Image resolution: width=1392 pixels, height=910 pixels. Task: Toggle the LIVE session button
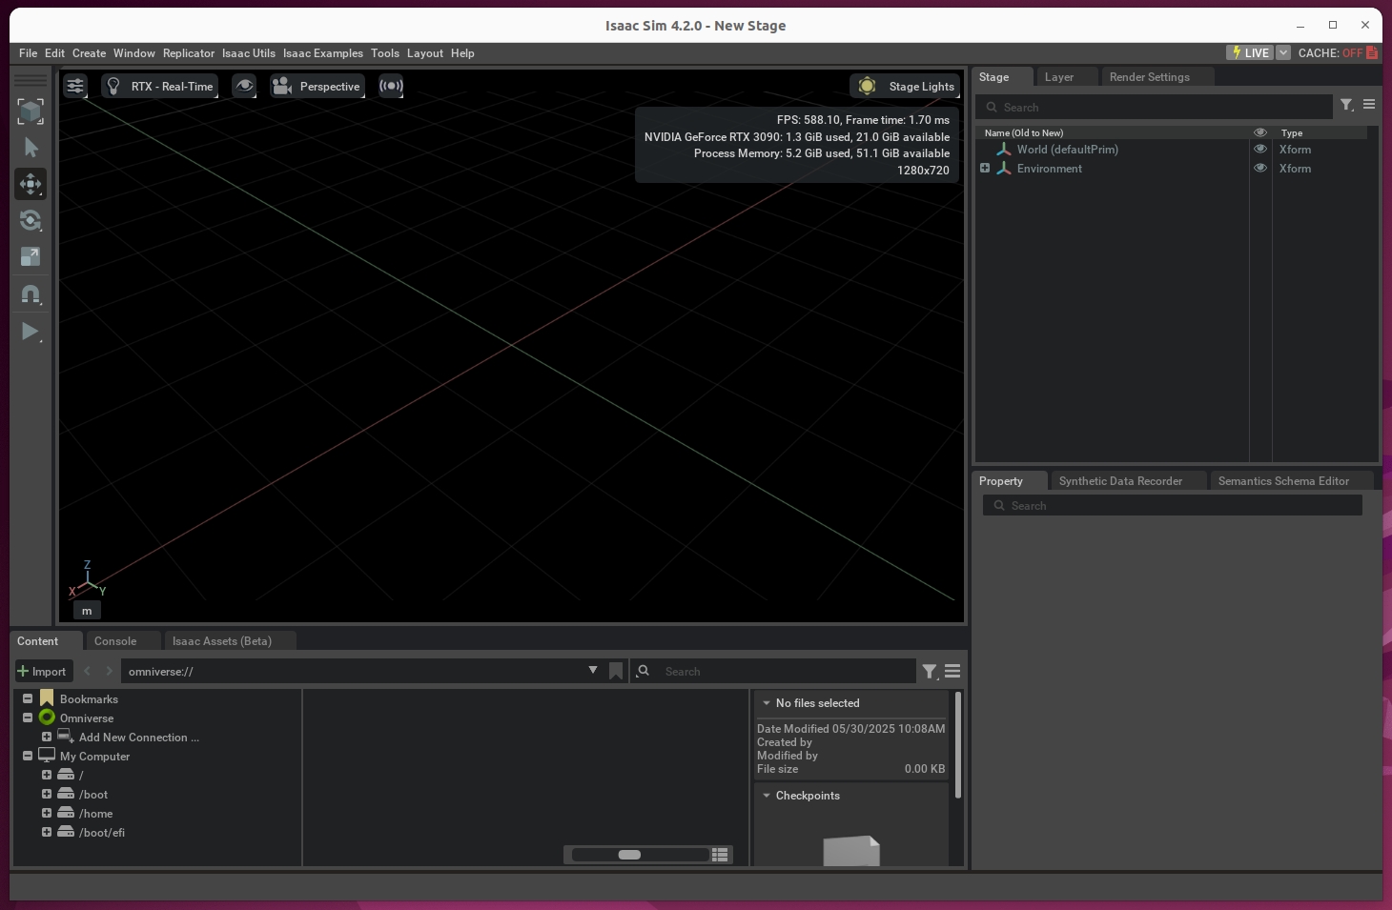[x=1250, y=52]
